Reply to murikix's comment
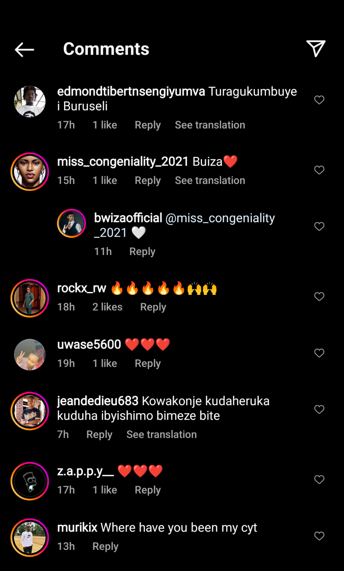 point(105,546)
